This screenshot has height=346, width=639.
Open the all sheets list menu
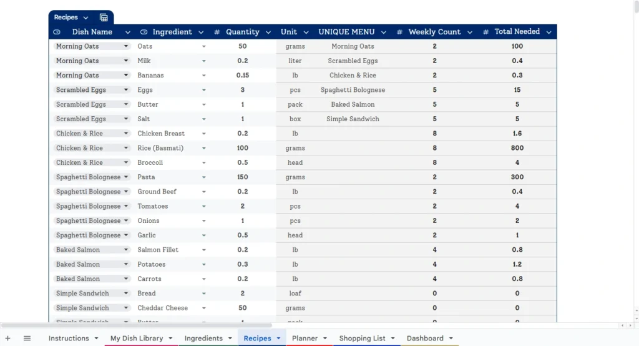pos(27,339)
